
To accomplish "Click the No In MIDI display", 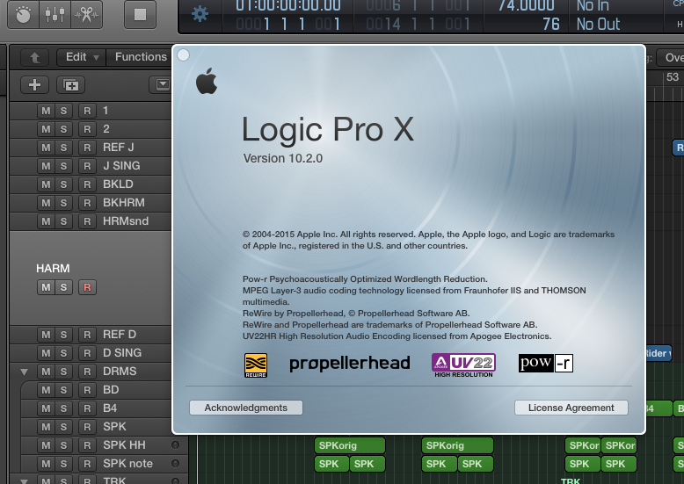I will point(593,6).
